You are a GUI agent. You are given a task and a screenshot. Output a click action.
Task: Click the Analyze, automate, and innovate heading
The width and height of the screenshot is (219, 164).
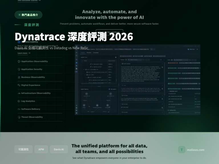(109, 15)
